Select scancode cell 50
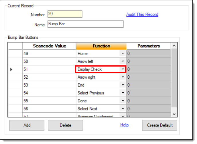Screen dimensions: 197x144 click(49, 61)
